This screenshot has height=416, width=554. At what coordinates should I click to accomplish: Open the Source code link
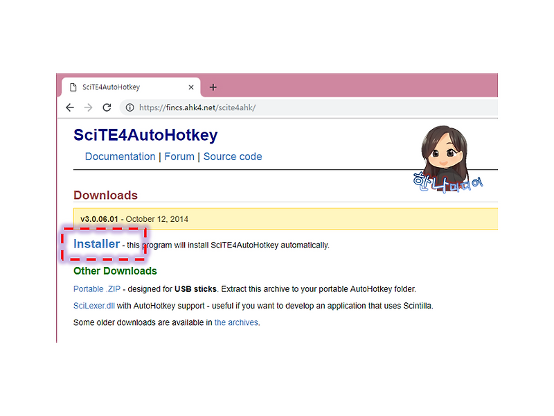[x=233, y=156]
